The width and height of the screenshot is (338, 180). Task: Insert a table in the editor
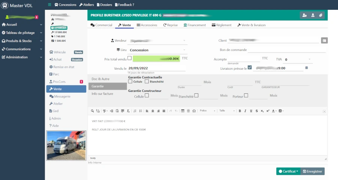click(183, 111)
